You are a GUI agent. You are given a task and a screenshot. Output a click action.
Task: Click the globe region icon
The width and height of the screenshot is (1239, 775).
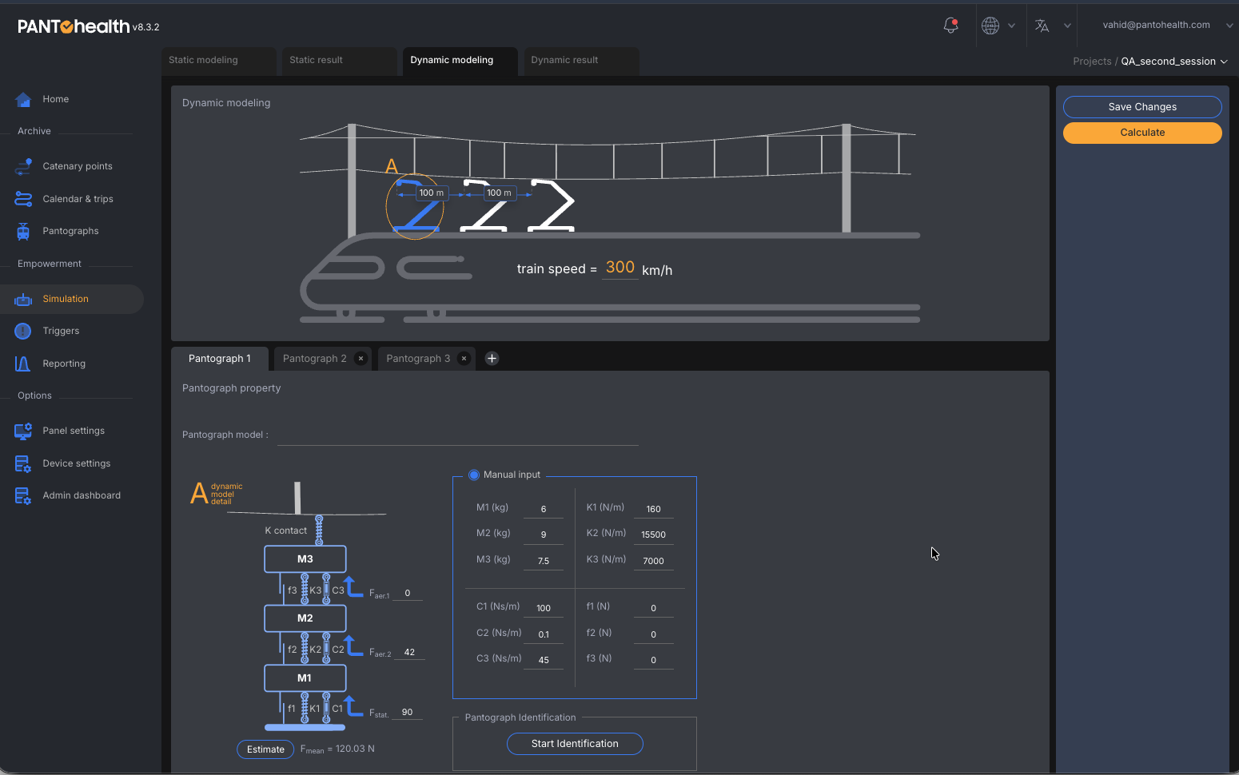990,26
